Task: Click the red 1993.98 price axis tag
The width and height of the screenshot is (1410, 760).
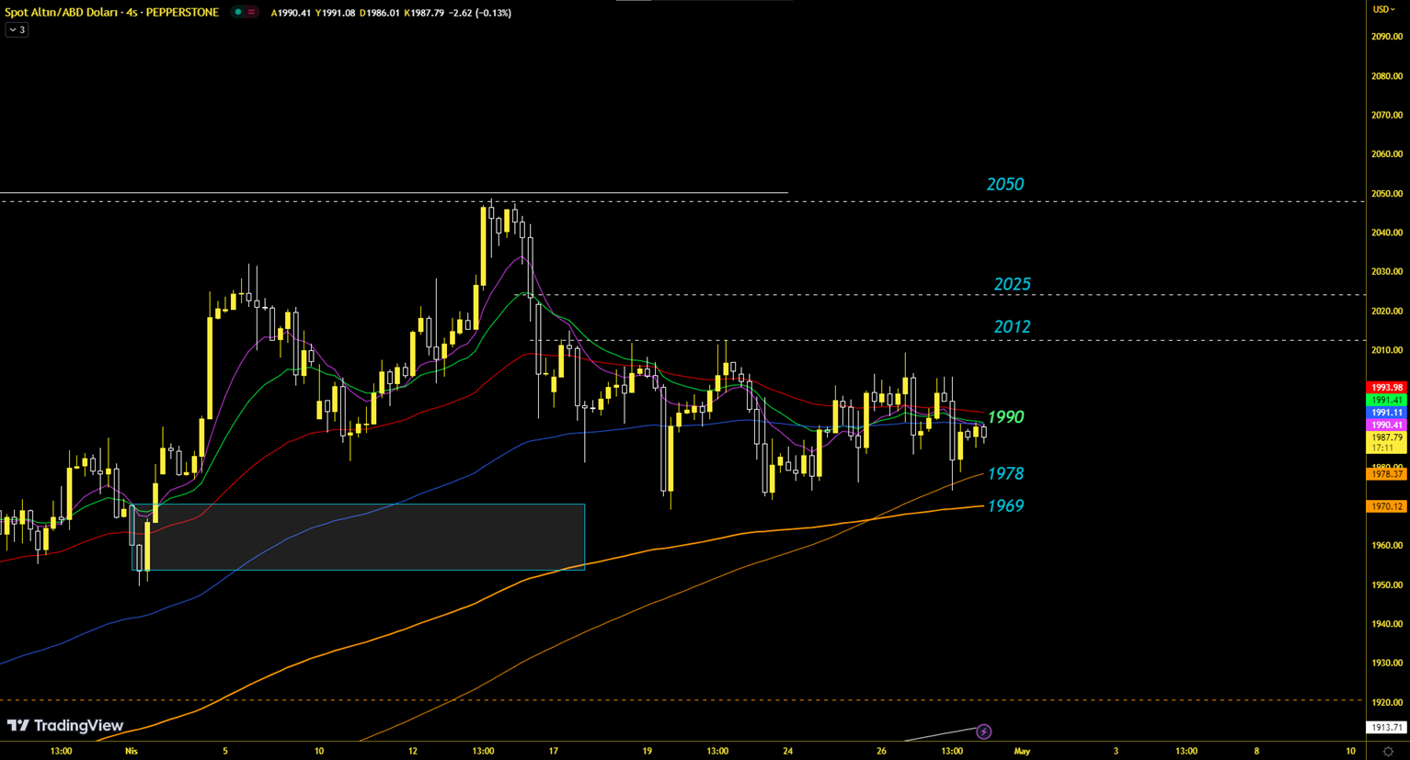Action: pos(1386,388)
